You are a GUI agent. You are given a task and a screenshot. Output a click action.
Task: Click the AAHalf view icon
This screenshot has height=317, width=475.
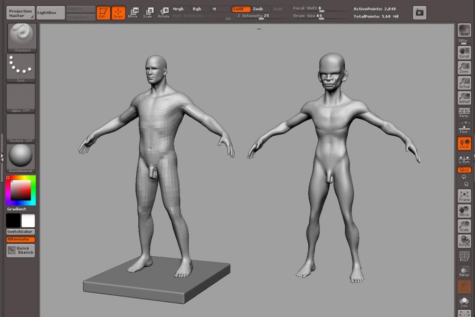click(x=464, y=98)
